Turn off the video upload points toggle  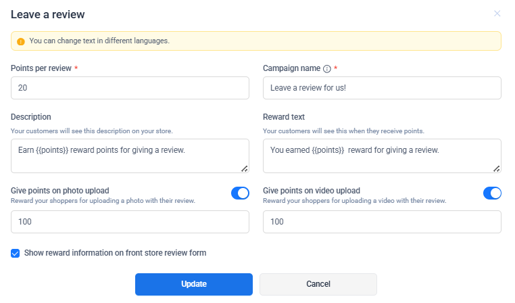492,193
